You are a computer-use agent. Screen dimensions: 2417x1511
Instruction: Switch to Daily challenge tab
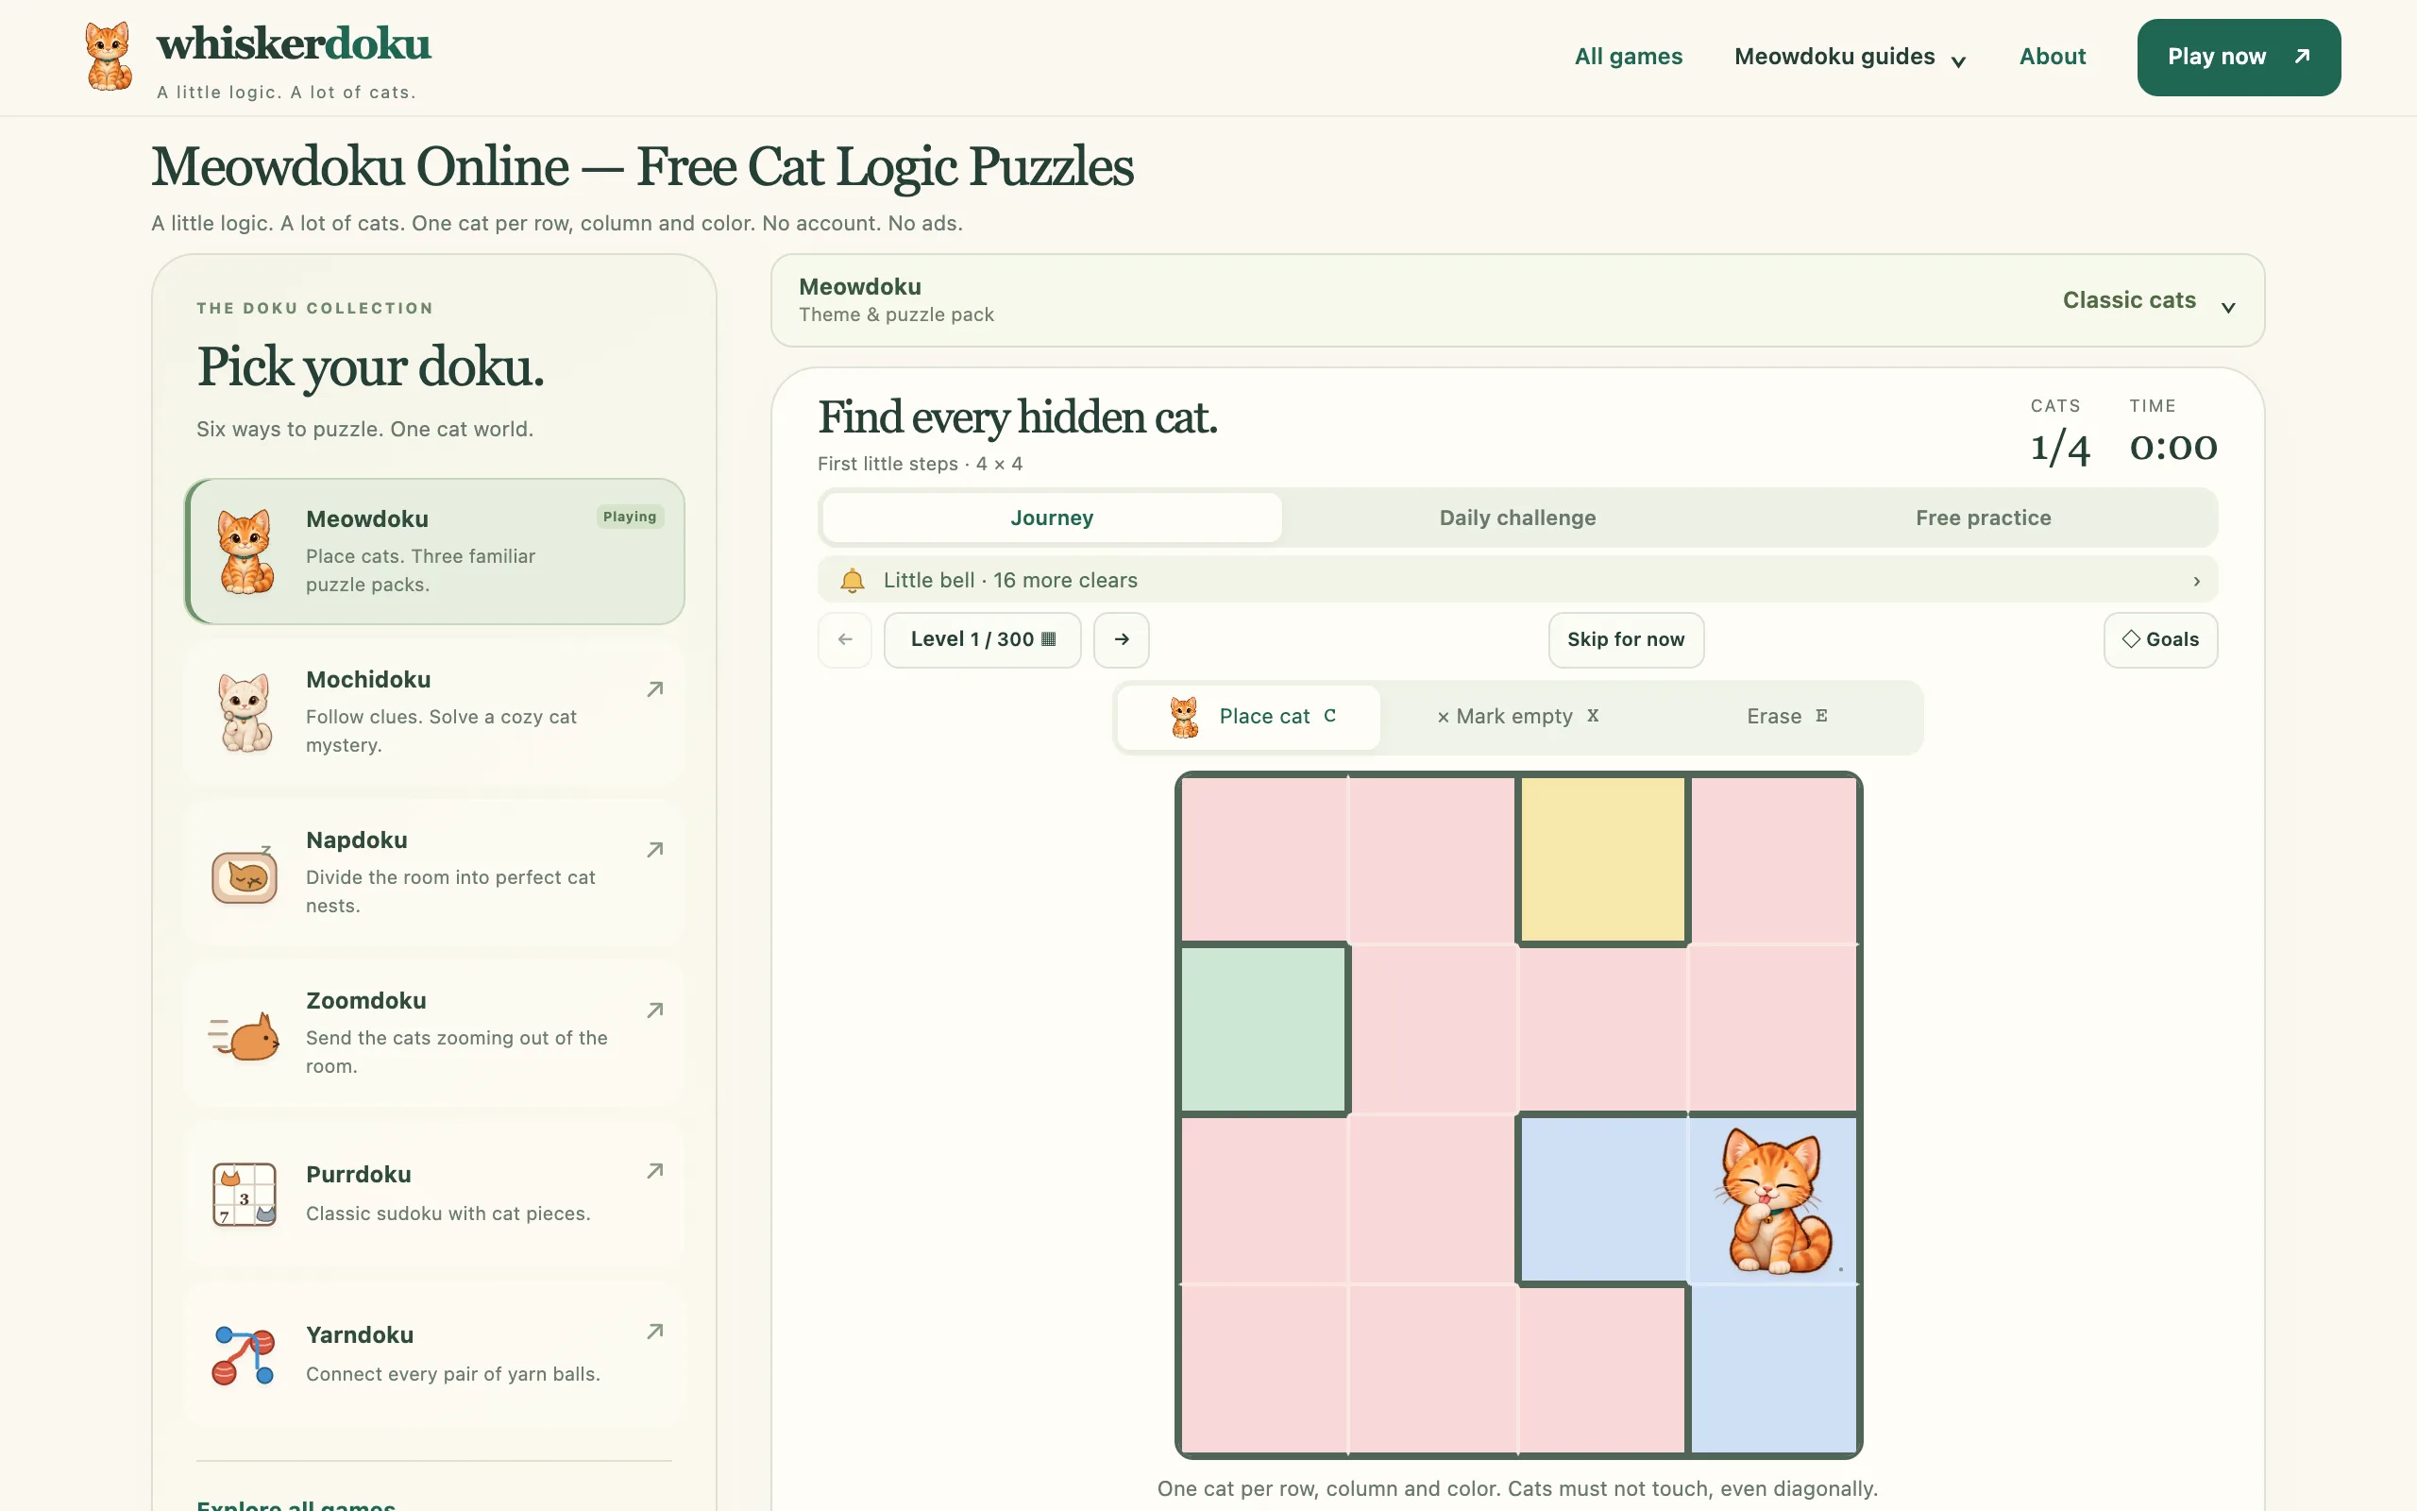tap(1517, 518)
